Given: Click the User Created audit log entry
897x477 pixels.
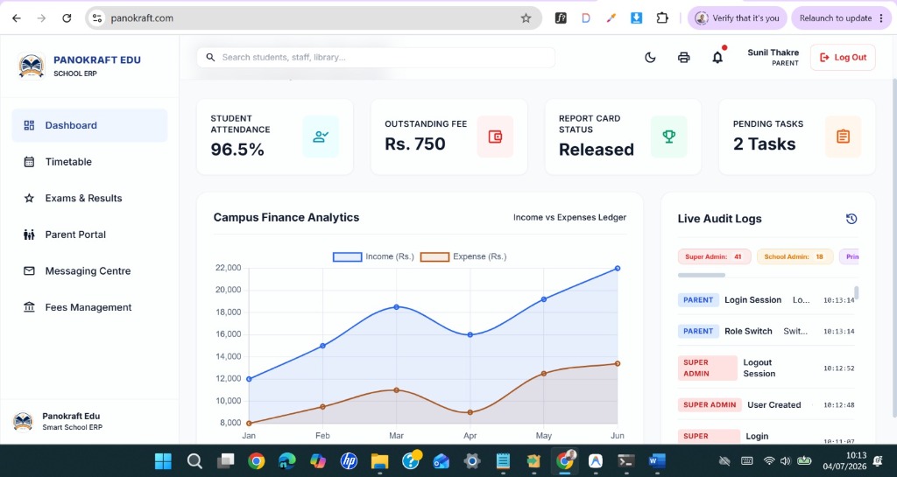Looking at the screenshot, I should click(x=766, y=405).
